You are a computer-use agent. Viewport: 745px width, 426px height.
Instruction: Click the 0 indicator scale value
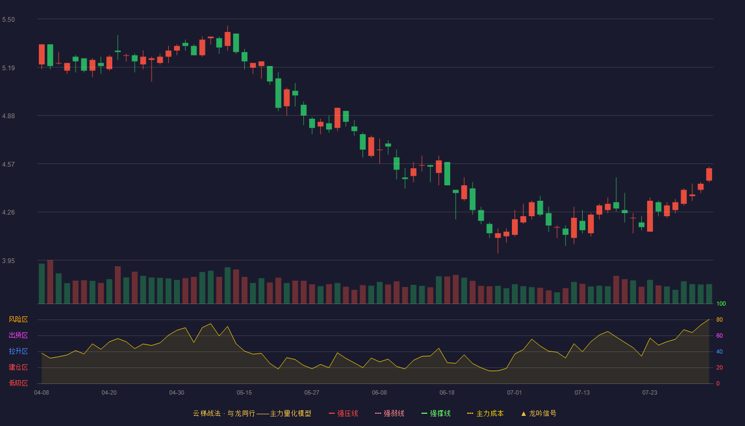[x=718, y=383]
